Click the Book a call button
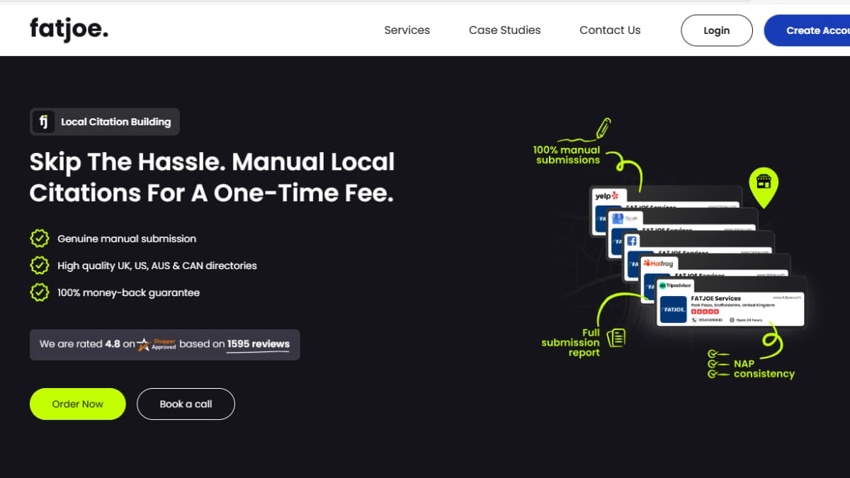This screenshot has height=478, width=850. pos(186,404)
